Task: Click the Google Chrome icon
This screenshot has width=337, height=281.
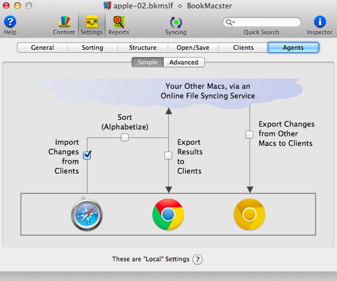Action: [x=168, y=214]
